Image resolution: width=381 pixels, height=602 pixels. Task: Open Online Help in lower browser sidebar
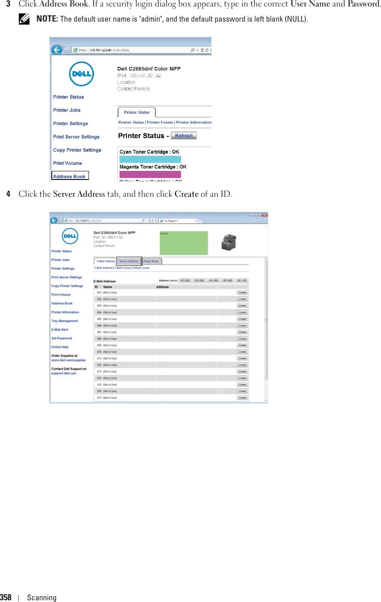click(60, 347)
